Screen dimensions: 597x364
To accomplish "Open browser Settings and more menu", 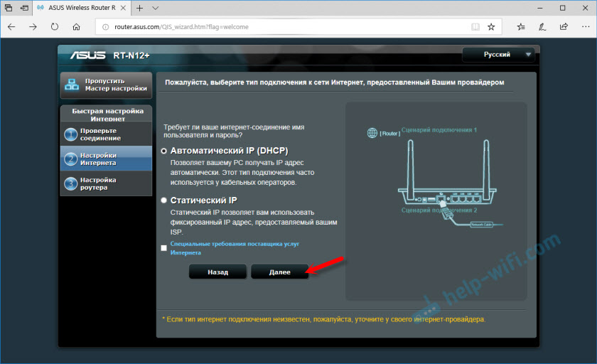I will pyautogui.click(x=583, y=27).
